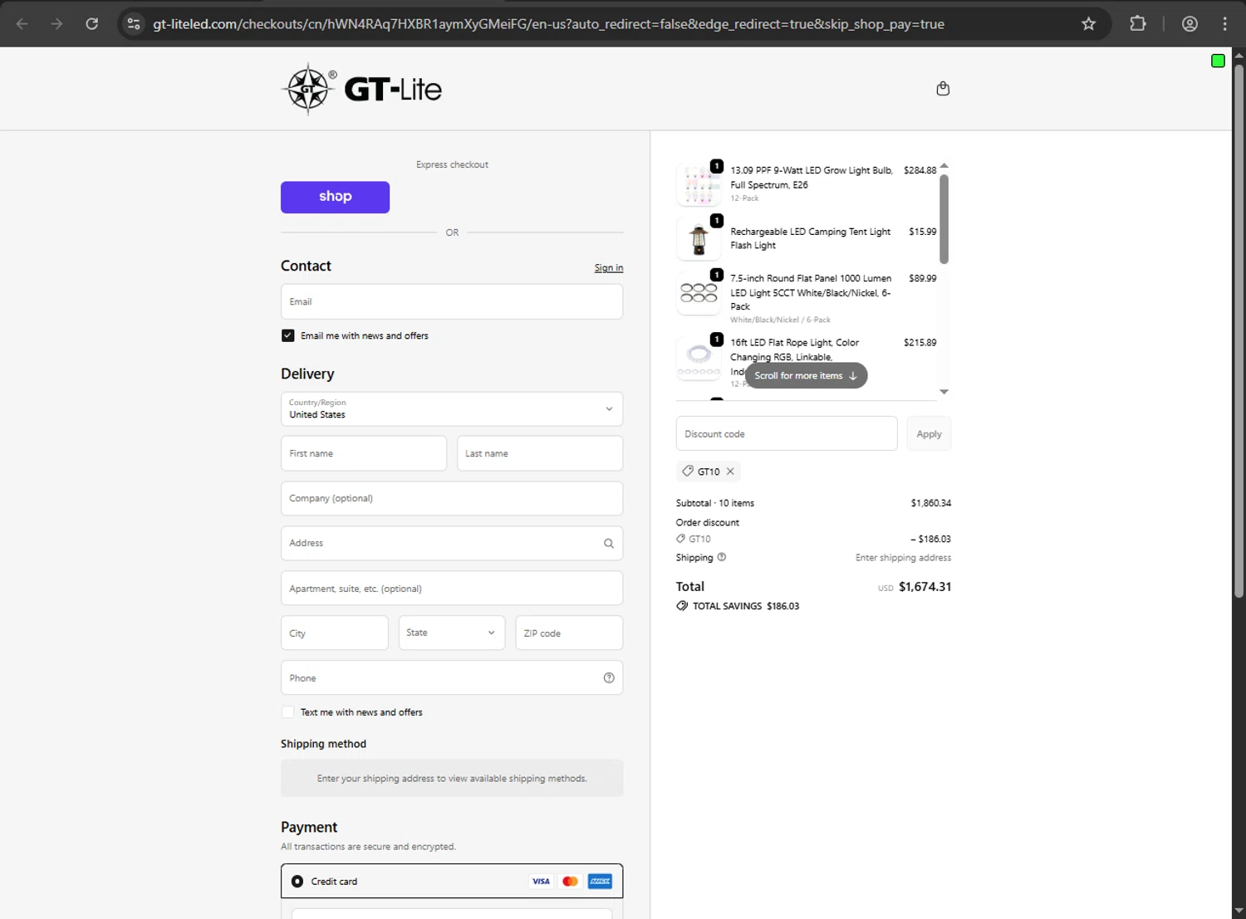Click the Mastercard logo
The image size is (1246, 919).
tap(570, 882)
